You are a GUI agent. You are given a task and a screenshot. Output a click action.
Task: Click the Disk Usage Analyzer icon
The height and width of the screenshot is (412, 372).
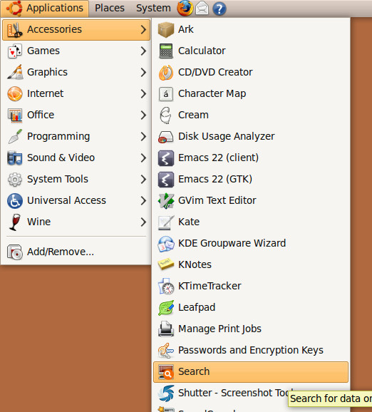point(166,137)
